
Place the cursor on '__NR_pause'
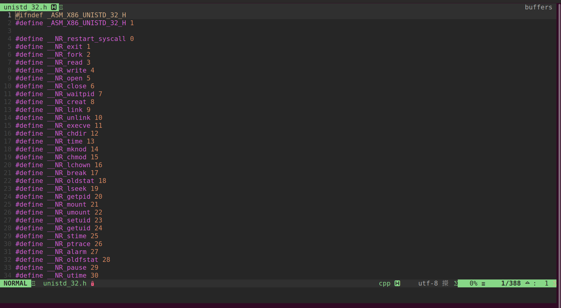(67, 268)
